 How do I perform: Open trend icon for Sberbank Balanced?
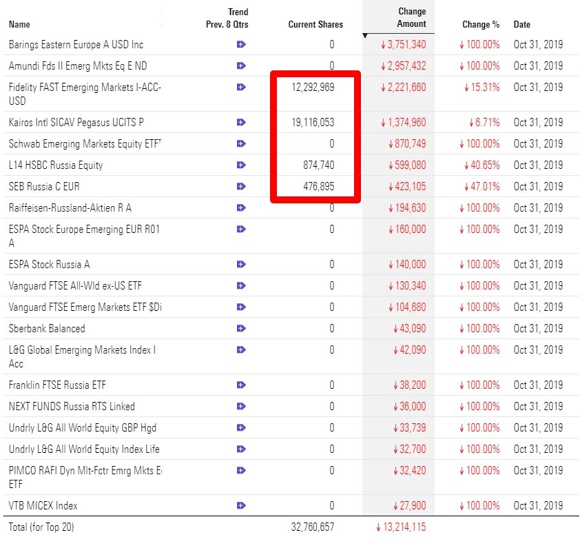pos(241,329)
